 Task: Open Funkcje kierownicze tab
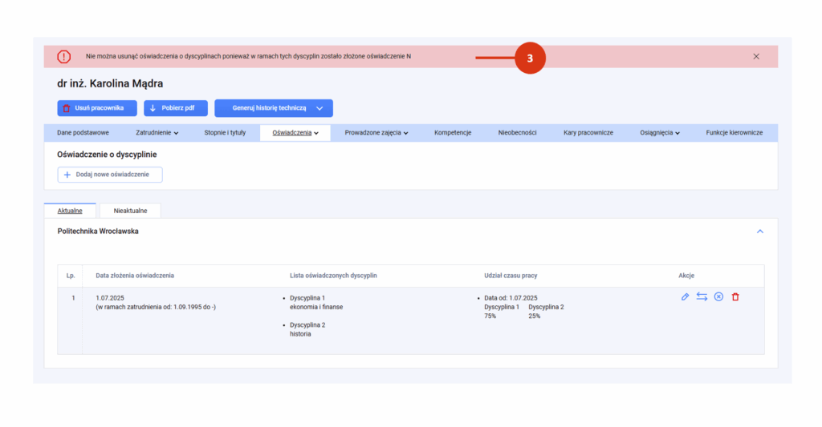click(734, 132)
